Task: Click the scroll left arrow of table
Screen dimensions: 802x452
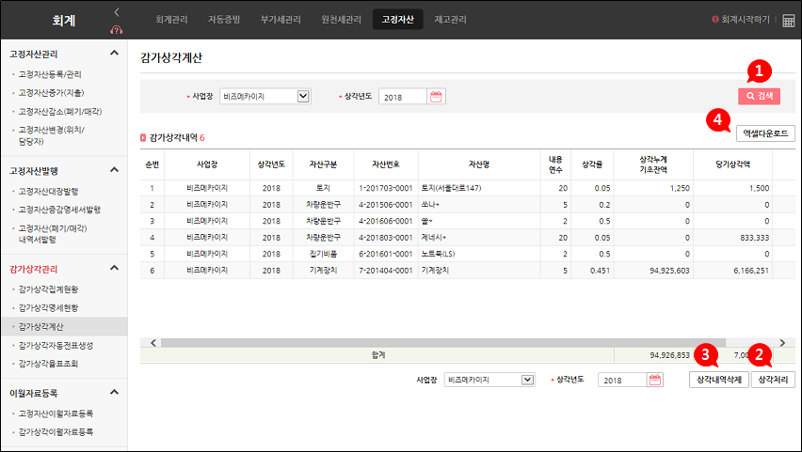Action: (x=152, y=342)
